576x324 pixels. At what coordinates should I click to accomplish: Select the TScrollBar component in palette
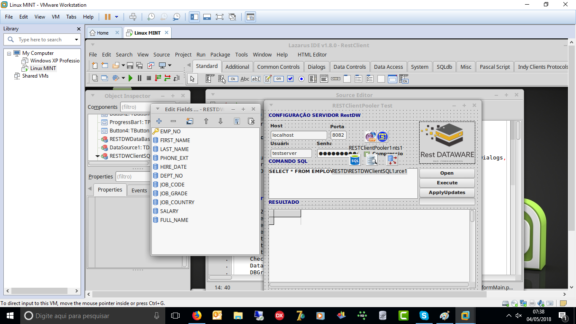[x=336, y=79]
